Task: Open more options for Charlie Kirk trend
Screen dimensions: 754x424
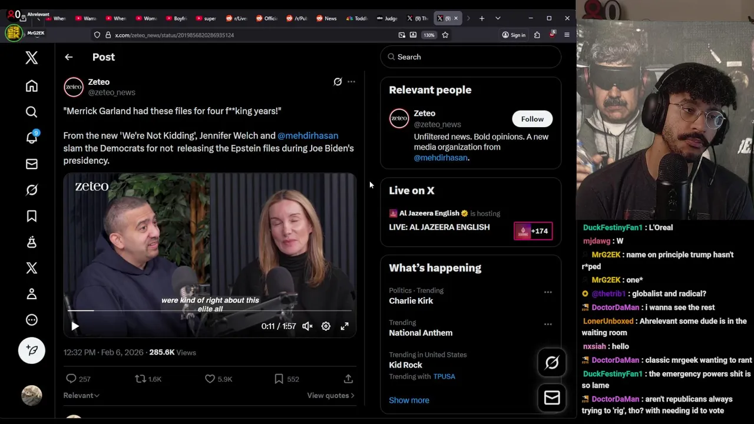Action: click(548, 292)
